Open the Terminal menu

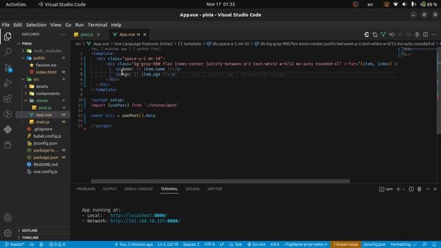point(97,25)
